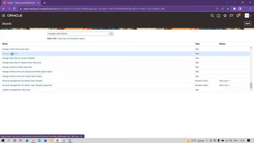Open Manage Value Sets for Custom Qualifiers
Screen dimensions: 254x143
[x=19, y=58]
